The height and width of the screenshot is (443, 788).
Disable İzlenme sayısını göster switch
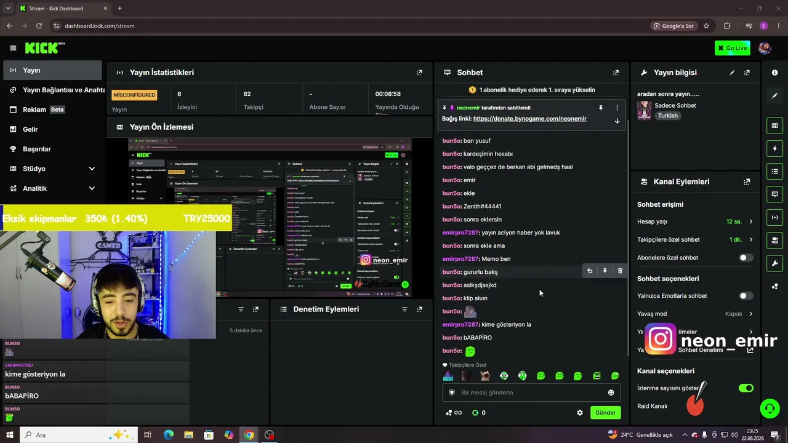pyautogui.click(x=746, y=388)
